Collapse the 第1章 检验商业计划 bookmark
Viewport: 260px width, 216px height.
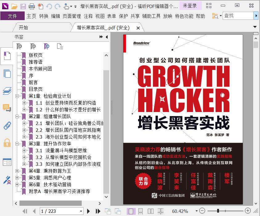pyautogui.click(x=17, y=96)
